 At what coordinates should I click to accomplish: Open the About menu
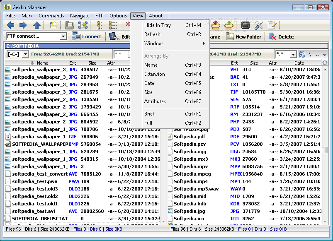pos(156,16)
